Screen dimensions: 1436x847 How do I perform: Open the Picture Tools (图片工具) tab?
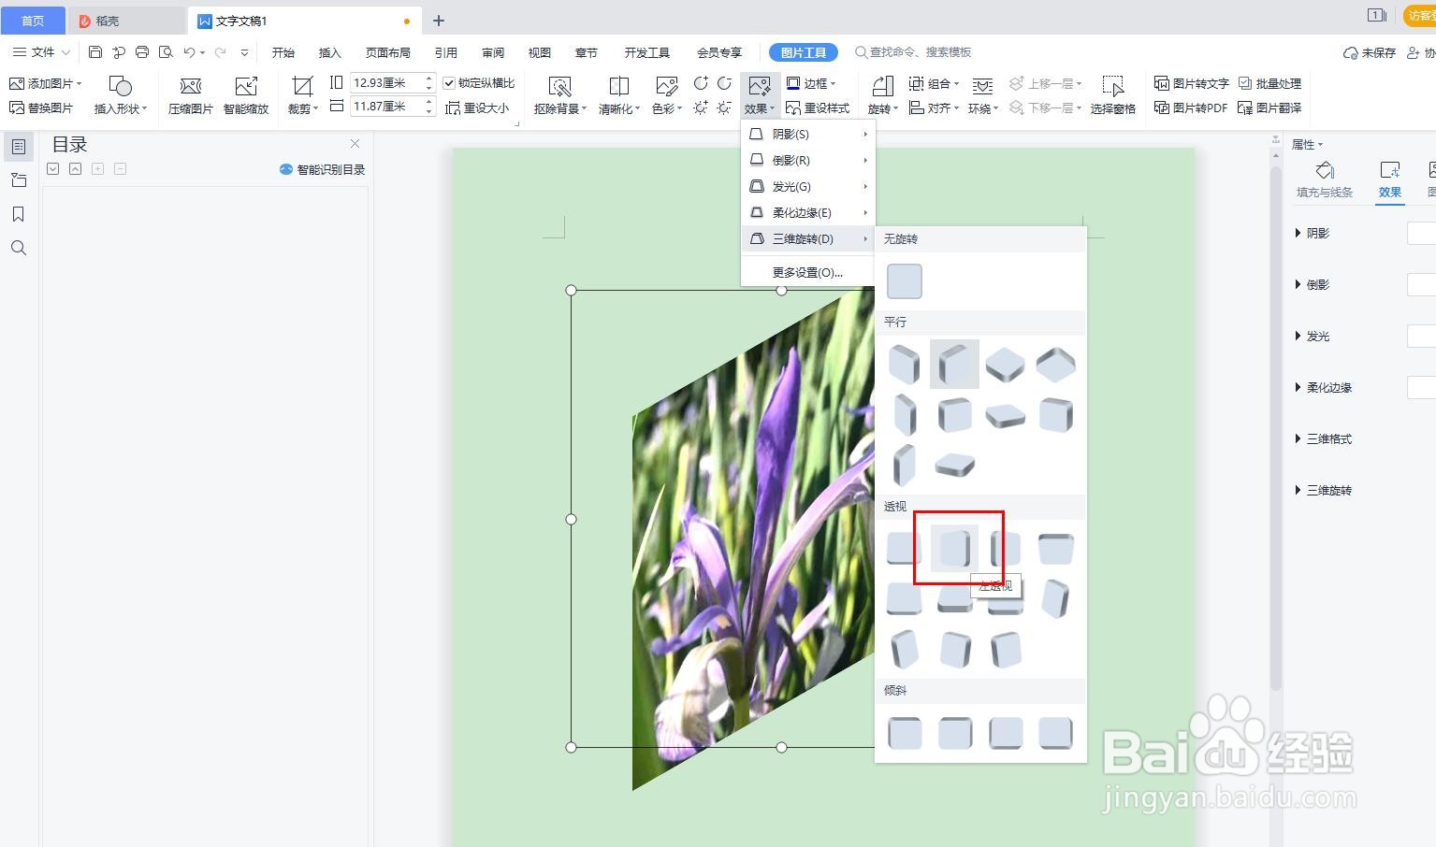[804, 52]
